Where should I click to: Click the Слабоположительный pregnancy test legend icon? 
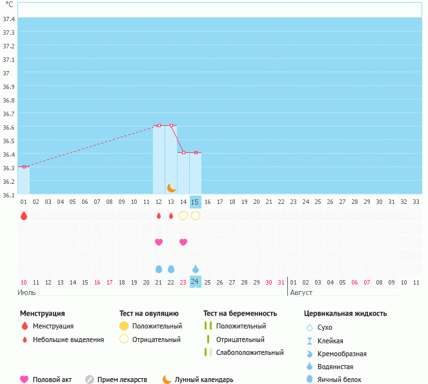(208, 352)
